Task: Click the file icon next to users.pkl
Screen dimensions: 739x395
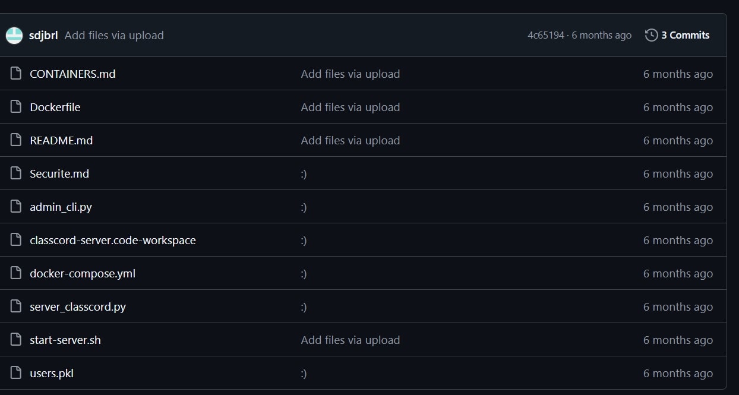Action: pyautogui.click(x=17, y=373)
